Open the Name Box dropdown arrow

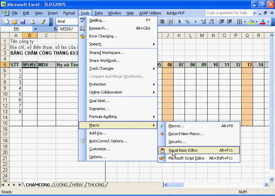pyautogui.click(x=35, y=29)
